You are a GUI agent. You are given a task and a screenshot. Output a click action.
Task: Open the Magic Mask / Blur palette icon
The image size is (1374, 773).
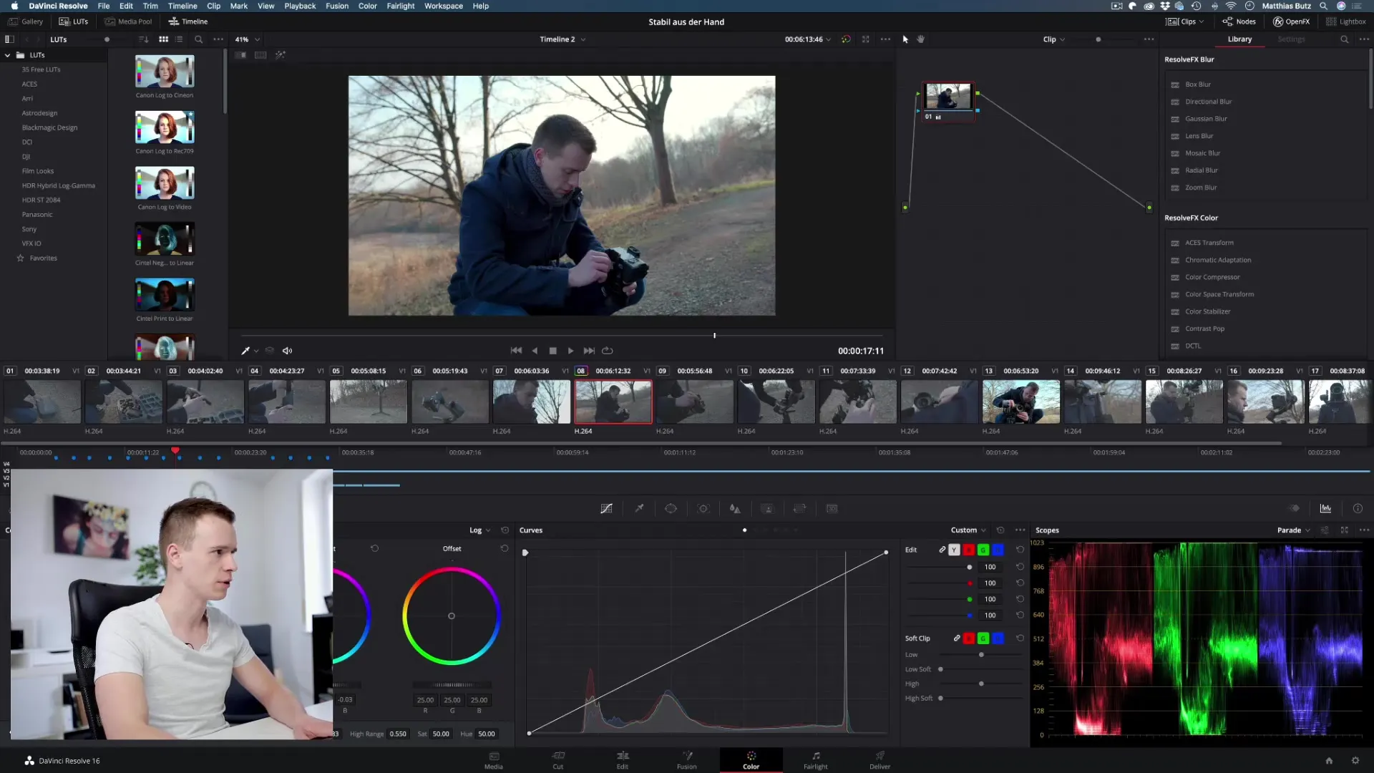(x=735, y=508)
